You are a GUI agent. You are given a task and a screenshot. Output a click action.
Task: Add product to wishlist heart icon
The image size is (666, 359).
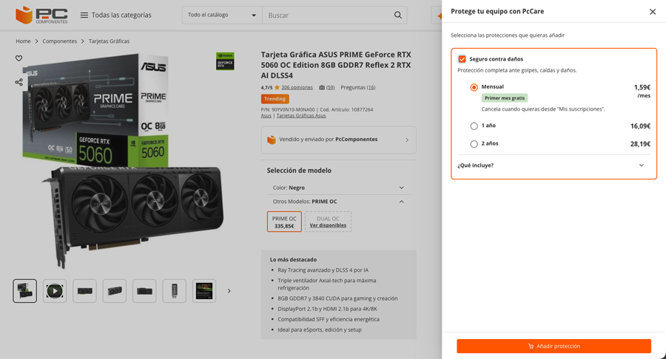[19, 58]
